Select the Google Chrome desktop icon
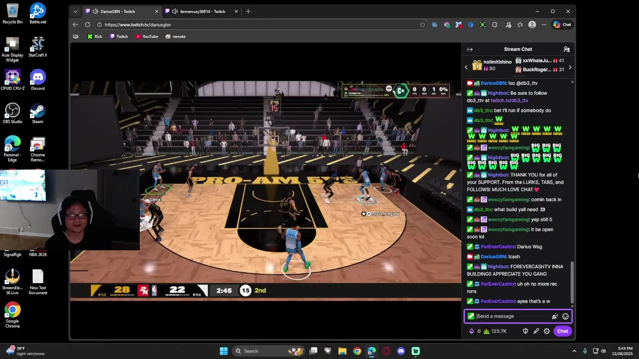 (x=12, y=315)
